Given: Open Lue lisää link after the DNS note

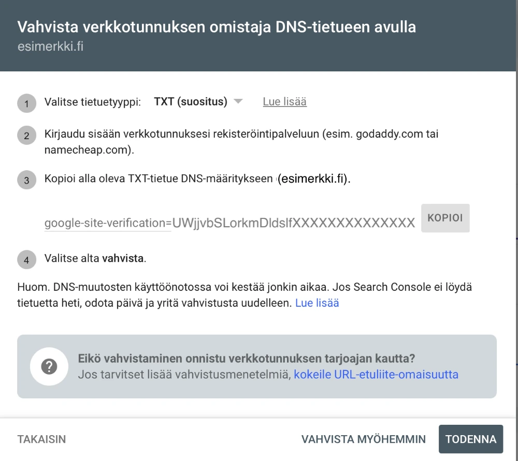Looking at the screenshot, I should point(317,303).
